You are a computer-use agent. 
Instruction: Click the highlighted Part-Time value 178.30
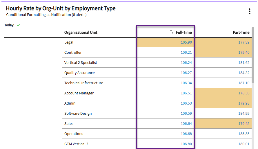pyautogui.click(x=244, y=93)
